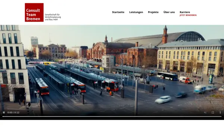This screenshot has width=224, height=140.
Task: Go to the Projekte page
Action: tap(153, 12)
